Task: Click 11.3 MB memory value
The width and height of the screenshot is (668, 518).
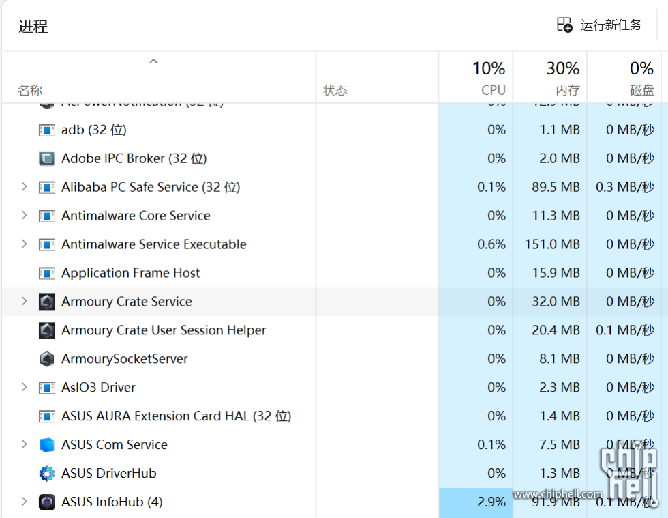Action: point(556,216)
